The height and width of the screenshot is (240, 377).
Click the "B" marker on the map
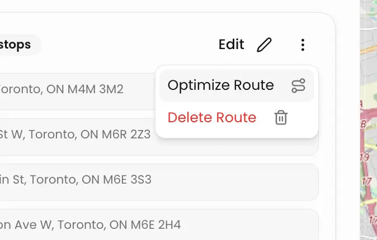pyautogui.click(x=364, y=123)
